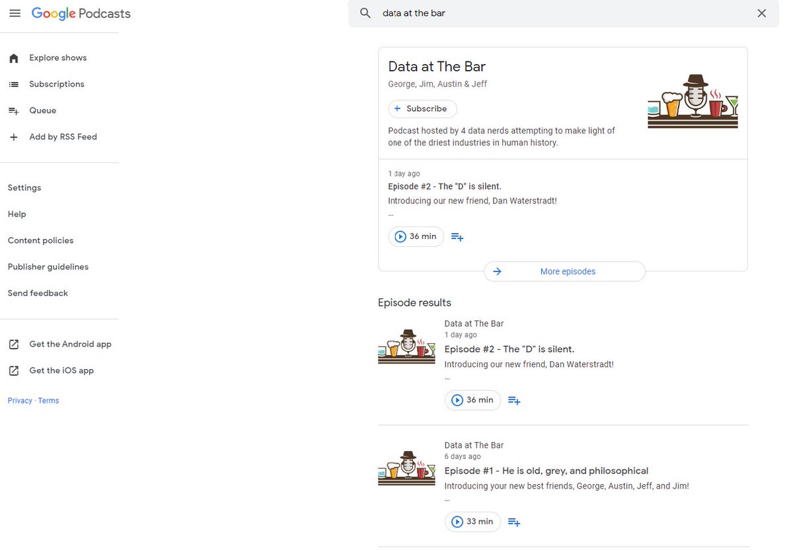Click More episodes button
Screen dimensions: 793x550
564,271
